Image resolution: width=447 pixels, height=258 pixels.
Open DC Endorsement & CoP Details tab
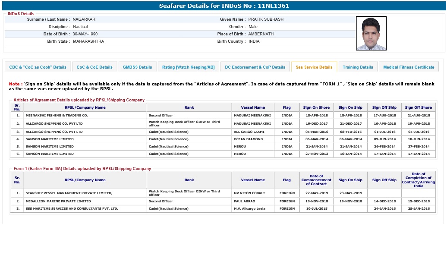coord(255,67)
